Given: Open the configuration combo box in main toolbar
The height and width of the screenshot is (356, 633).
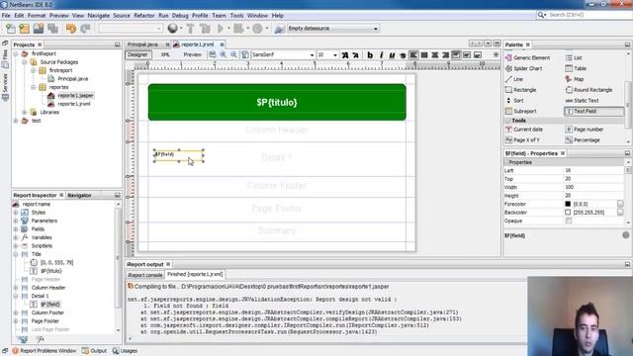Looking at the screenshot, I should [x=131, y=29].
